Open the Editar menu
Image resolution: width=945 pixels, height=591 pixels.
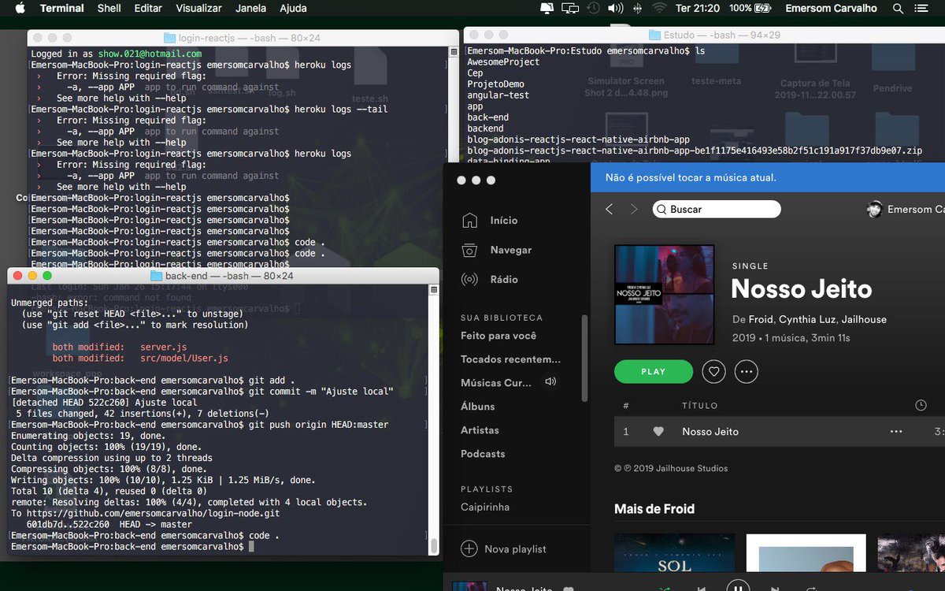pyautogui.click(x=148, y=9)
